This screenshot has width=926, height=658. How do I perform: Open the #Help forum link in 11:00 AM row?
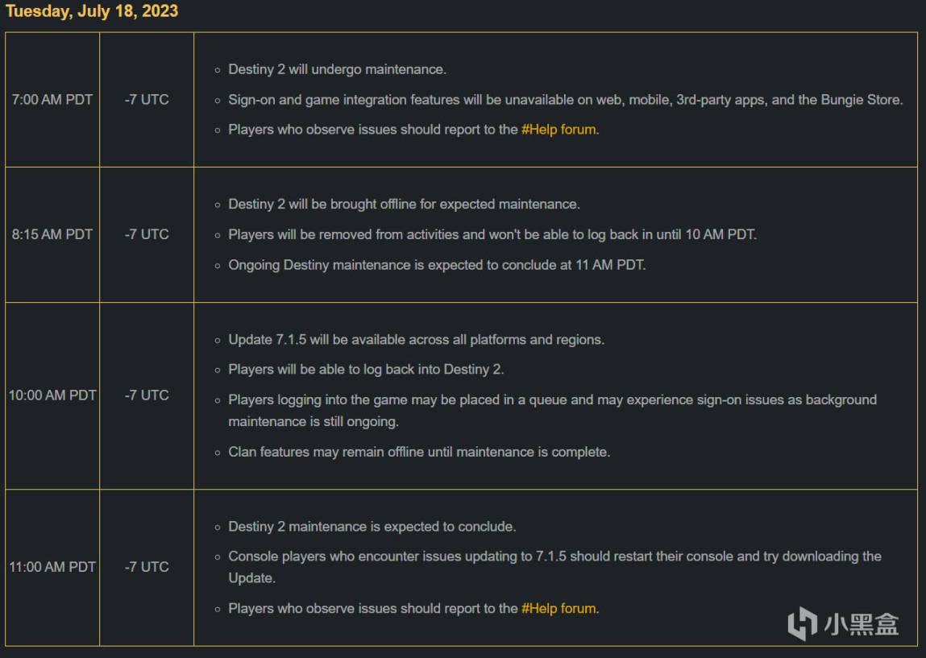(558, 608)
